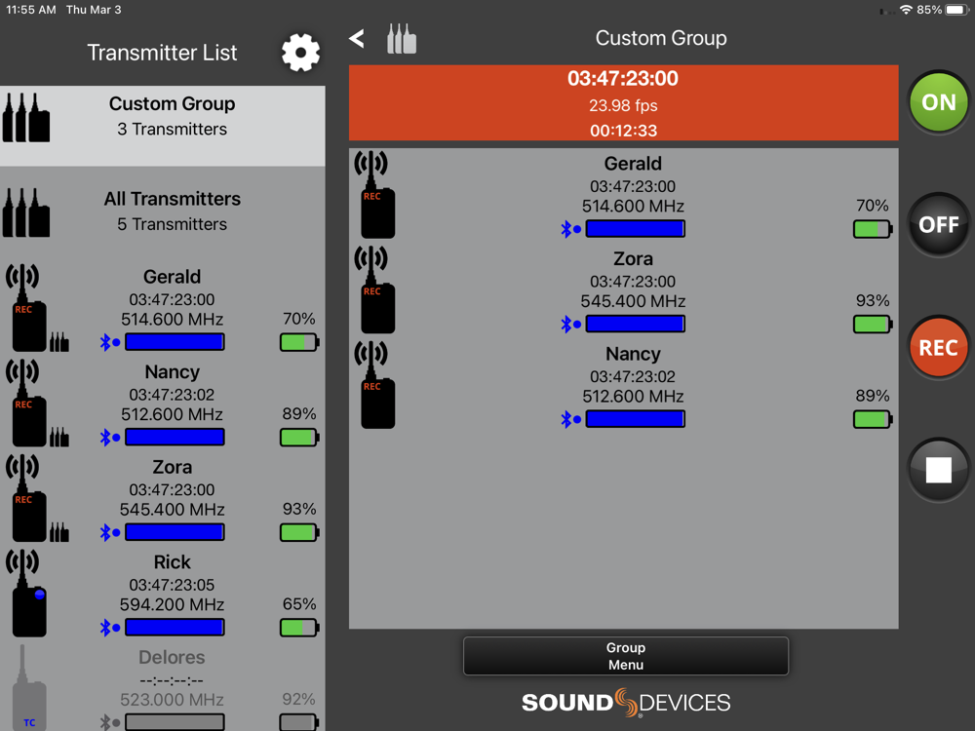
Task: Tap Nancy's battery icon in Custom Group panel
Action: 873,419
